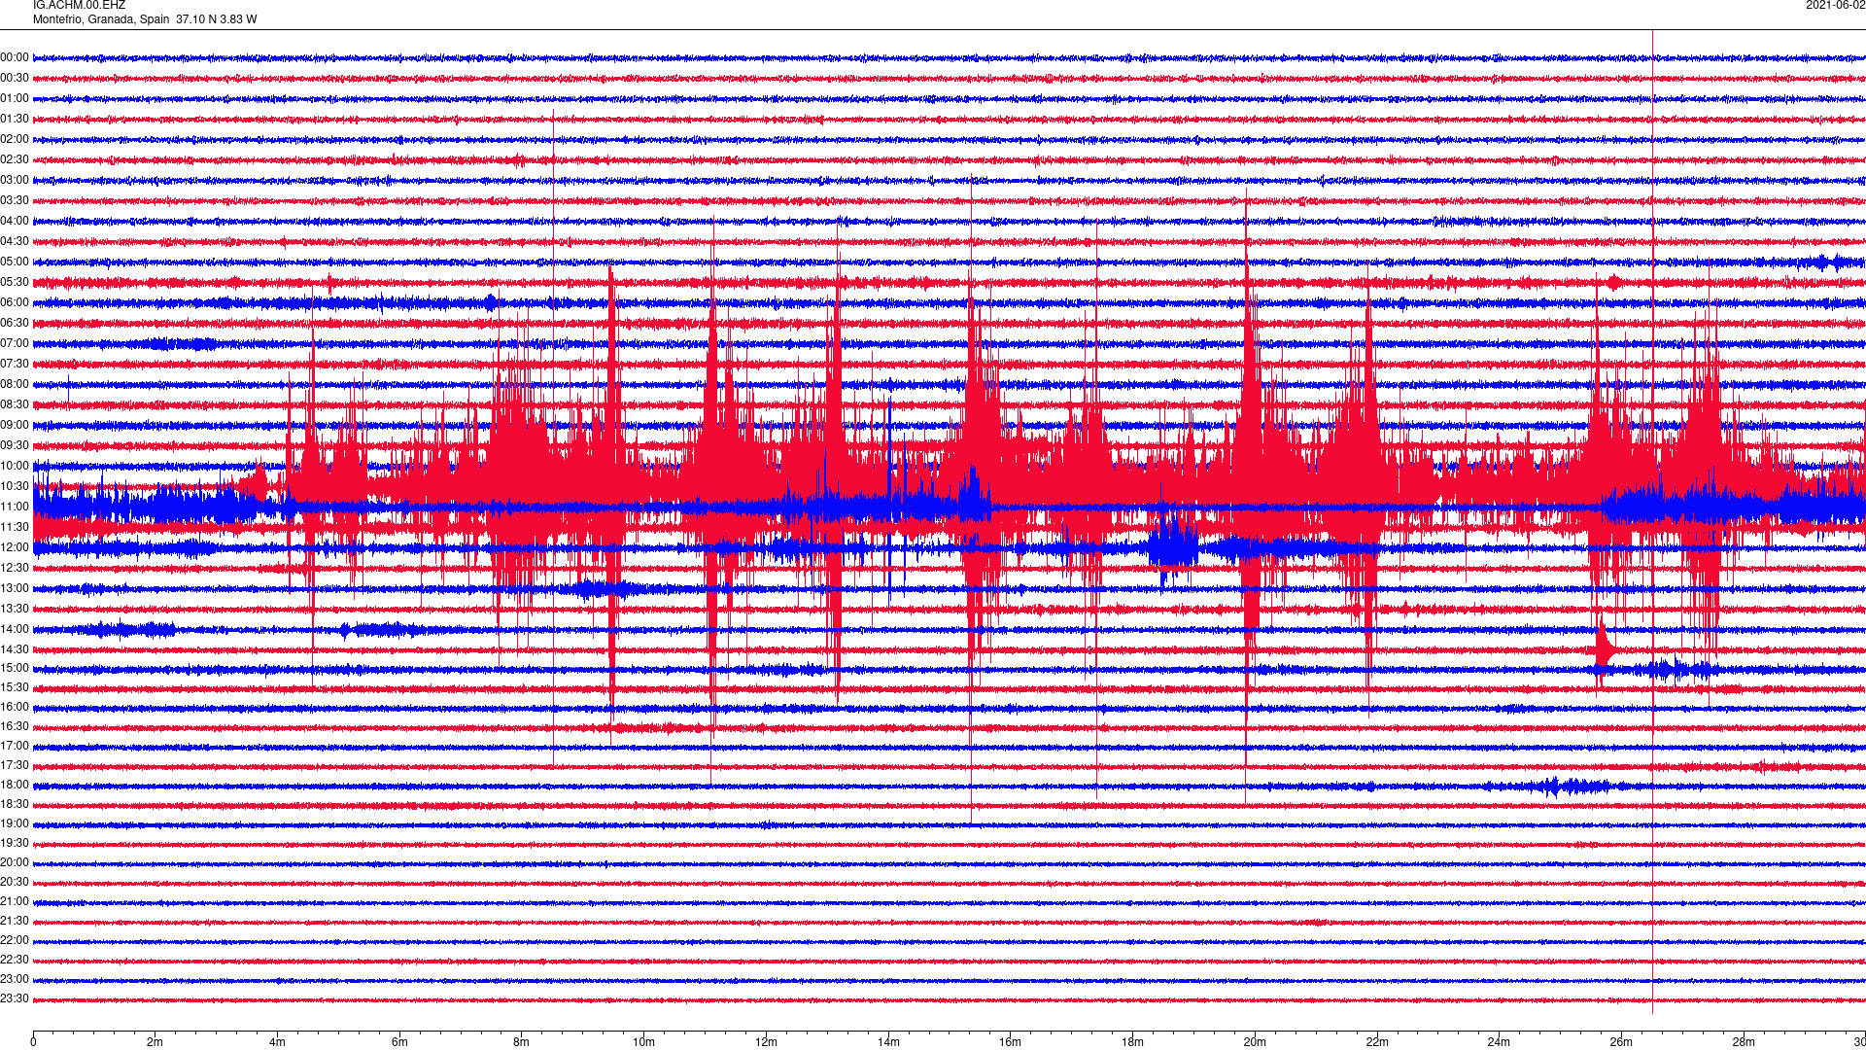
Task: Select the 07:00 trace time label
Action: click(15, 344)
